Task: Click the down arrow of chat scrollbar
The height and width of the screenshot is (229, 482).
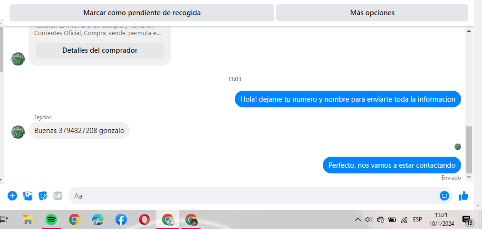Action: pos(469,177)
